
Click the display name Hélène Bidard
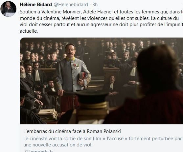(x=36, y=5)
